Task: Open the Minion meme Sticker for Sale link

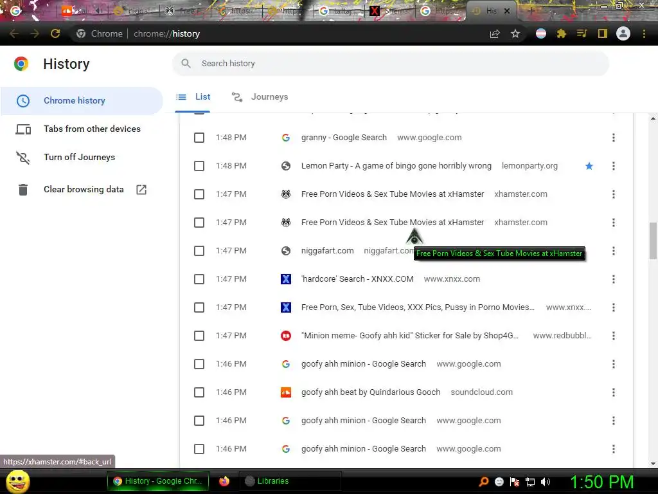Action: pyautogui.click(x=410, y=336)
